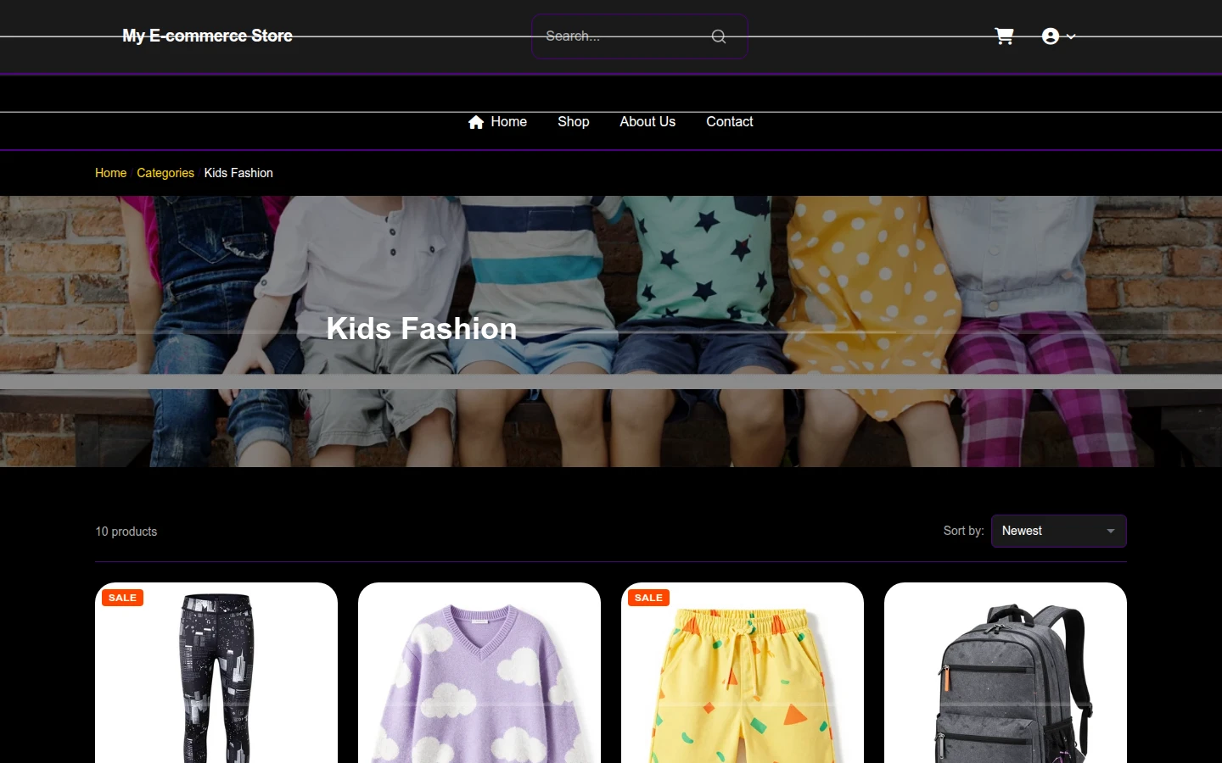Click the 10 products count text
This screenshot has width=1222, height=763.
tap(126, 532)
